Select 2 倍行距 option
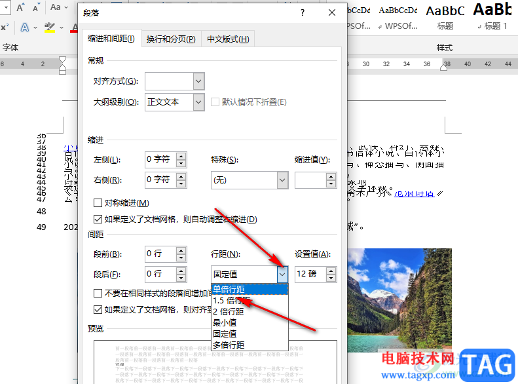Screen dimensions: 518x384 (250, 312)
